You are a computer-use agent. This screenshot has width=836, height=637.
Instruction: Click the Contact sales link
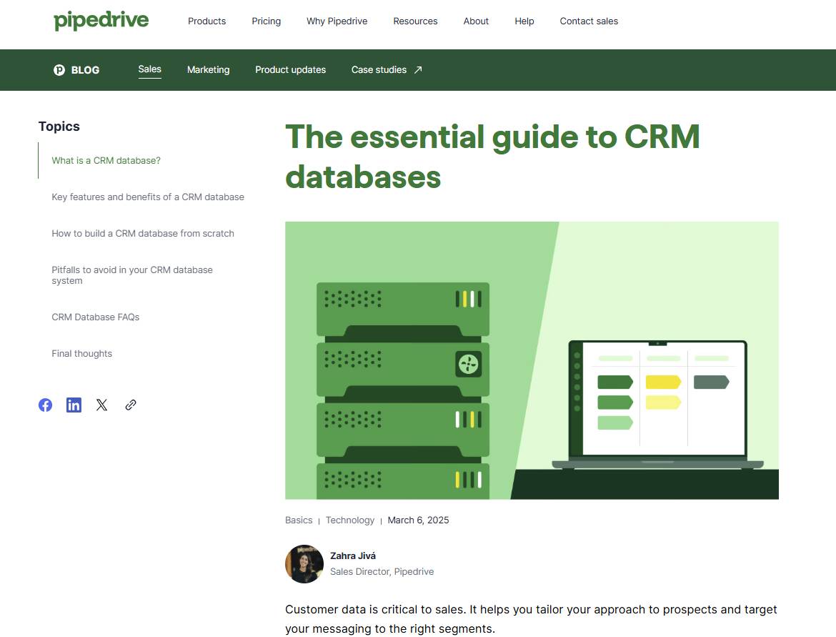589,21
